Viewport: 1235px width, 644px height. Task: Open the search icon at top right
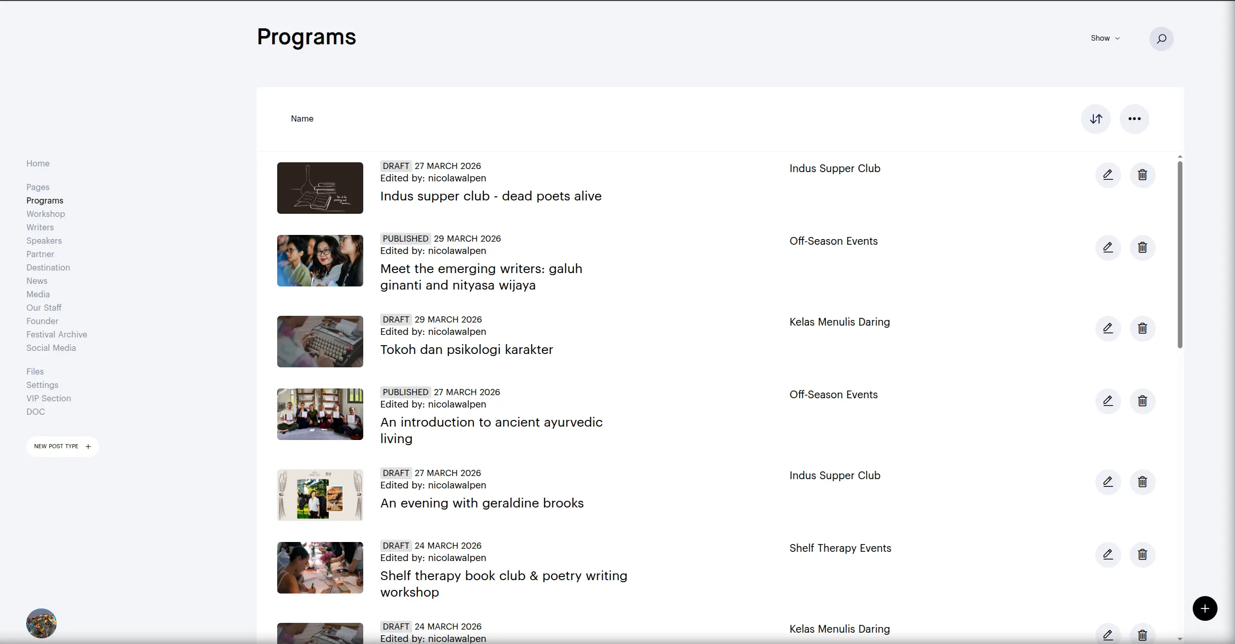[1161, 39]
